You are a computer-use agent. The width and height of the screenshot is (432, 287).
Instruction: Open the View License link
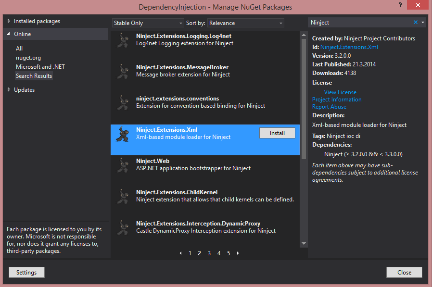[x=340, y=92]
